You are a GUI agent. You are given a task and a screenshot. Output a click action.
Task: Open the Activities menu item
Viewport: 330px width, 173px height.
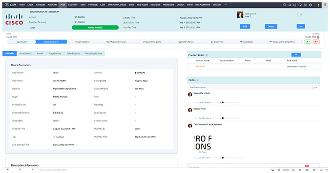(x=73, y=5)
